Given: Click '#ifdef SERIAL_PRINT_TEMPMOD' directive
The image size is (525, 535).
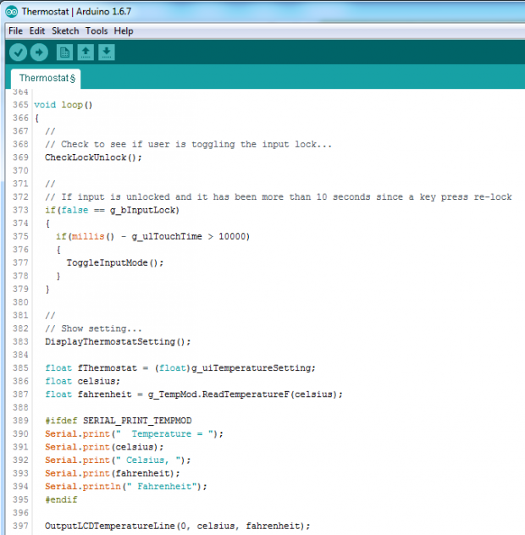Looking at the screenshot, I should (118, 421).
